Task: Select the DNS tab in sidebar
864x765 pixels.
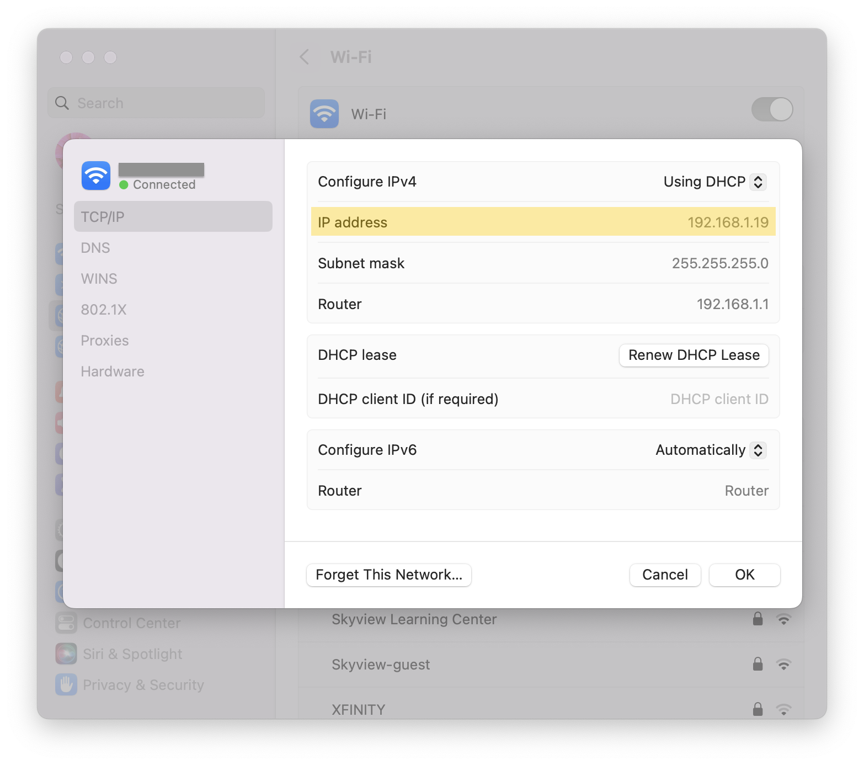Action: coord(95,248)
